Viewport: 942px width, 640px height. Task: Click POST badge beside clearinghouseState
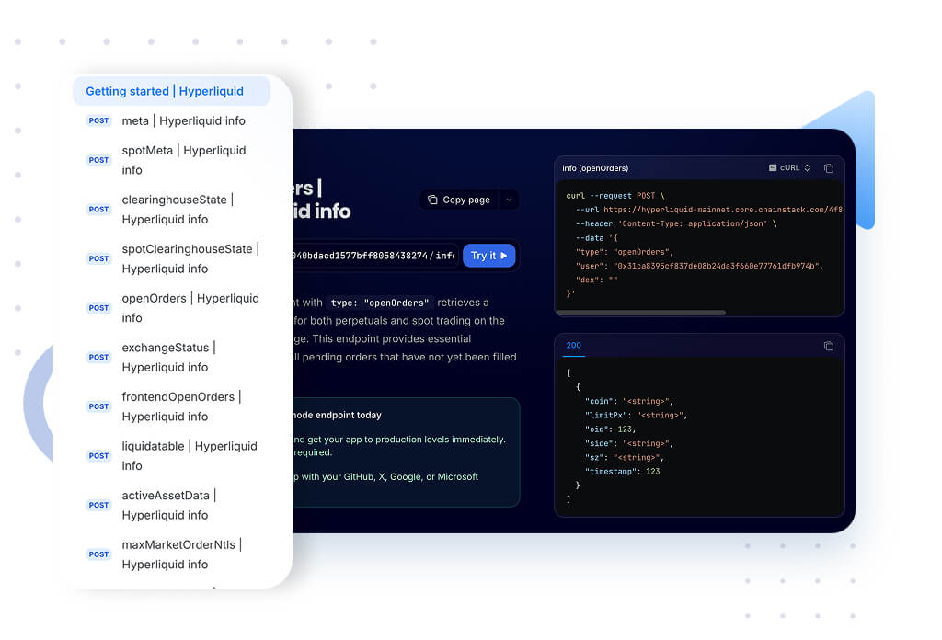[x=98, y=210]
